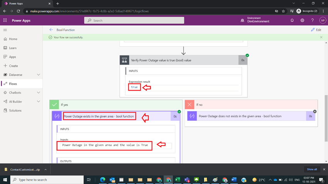Click the vertical scrollbar of the flow canvas
This screenshot has height=184, width=328.
tap(326, 119)
